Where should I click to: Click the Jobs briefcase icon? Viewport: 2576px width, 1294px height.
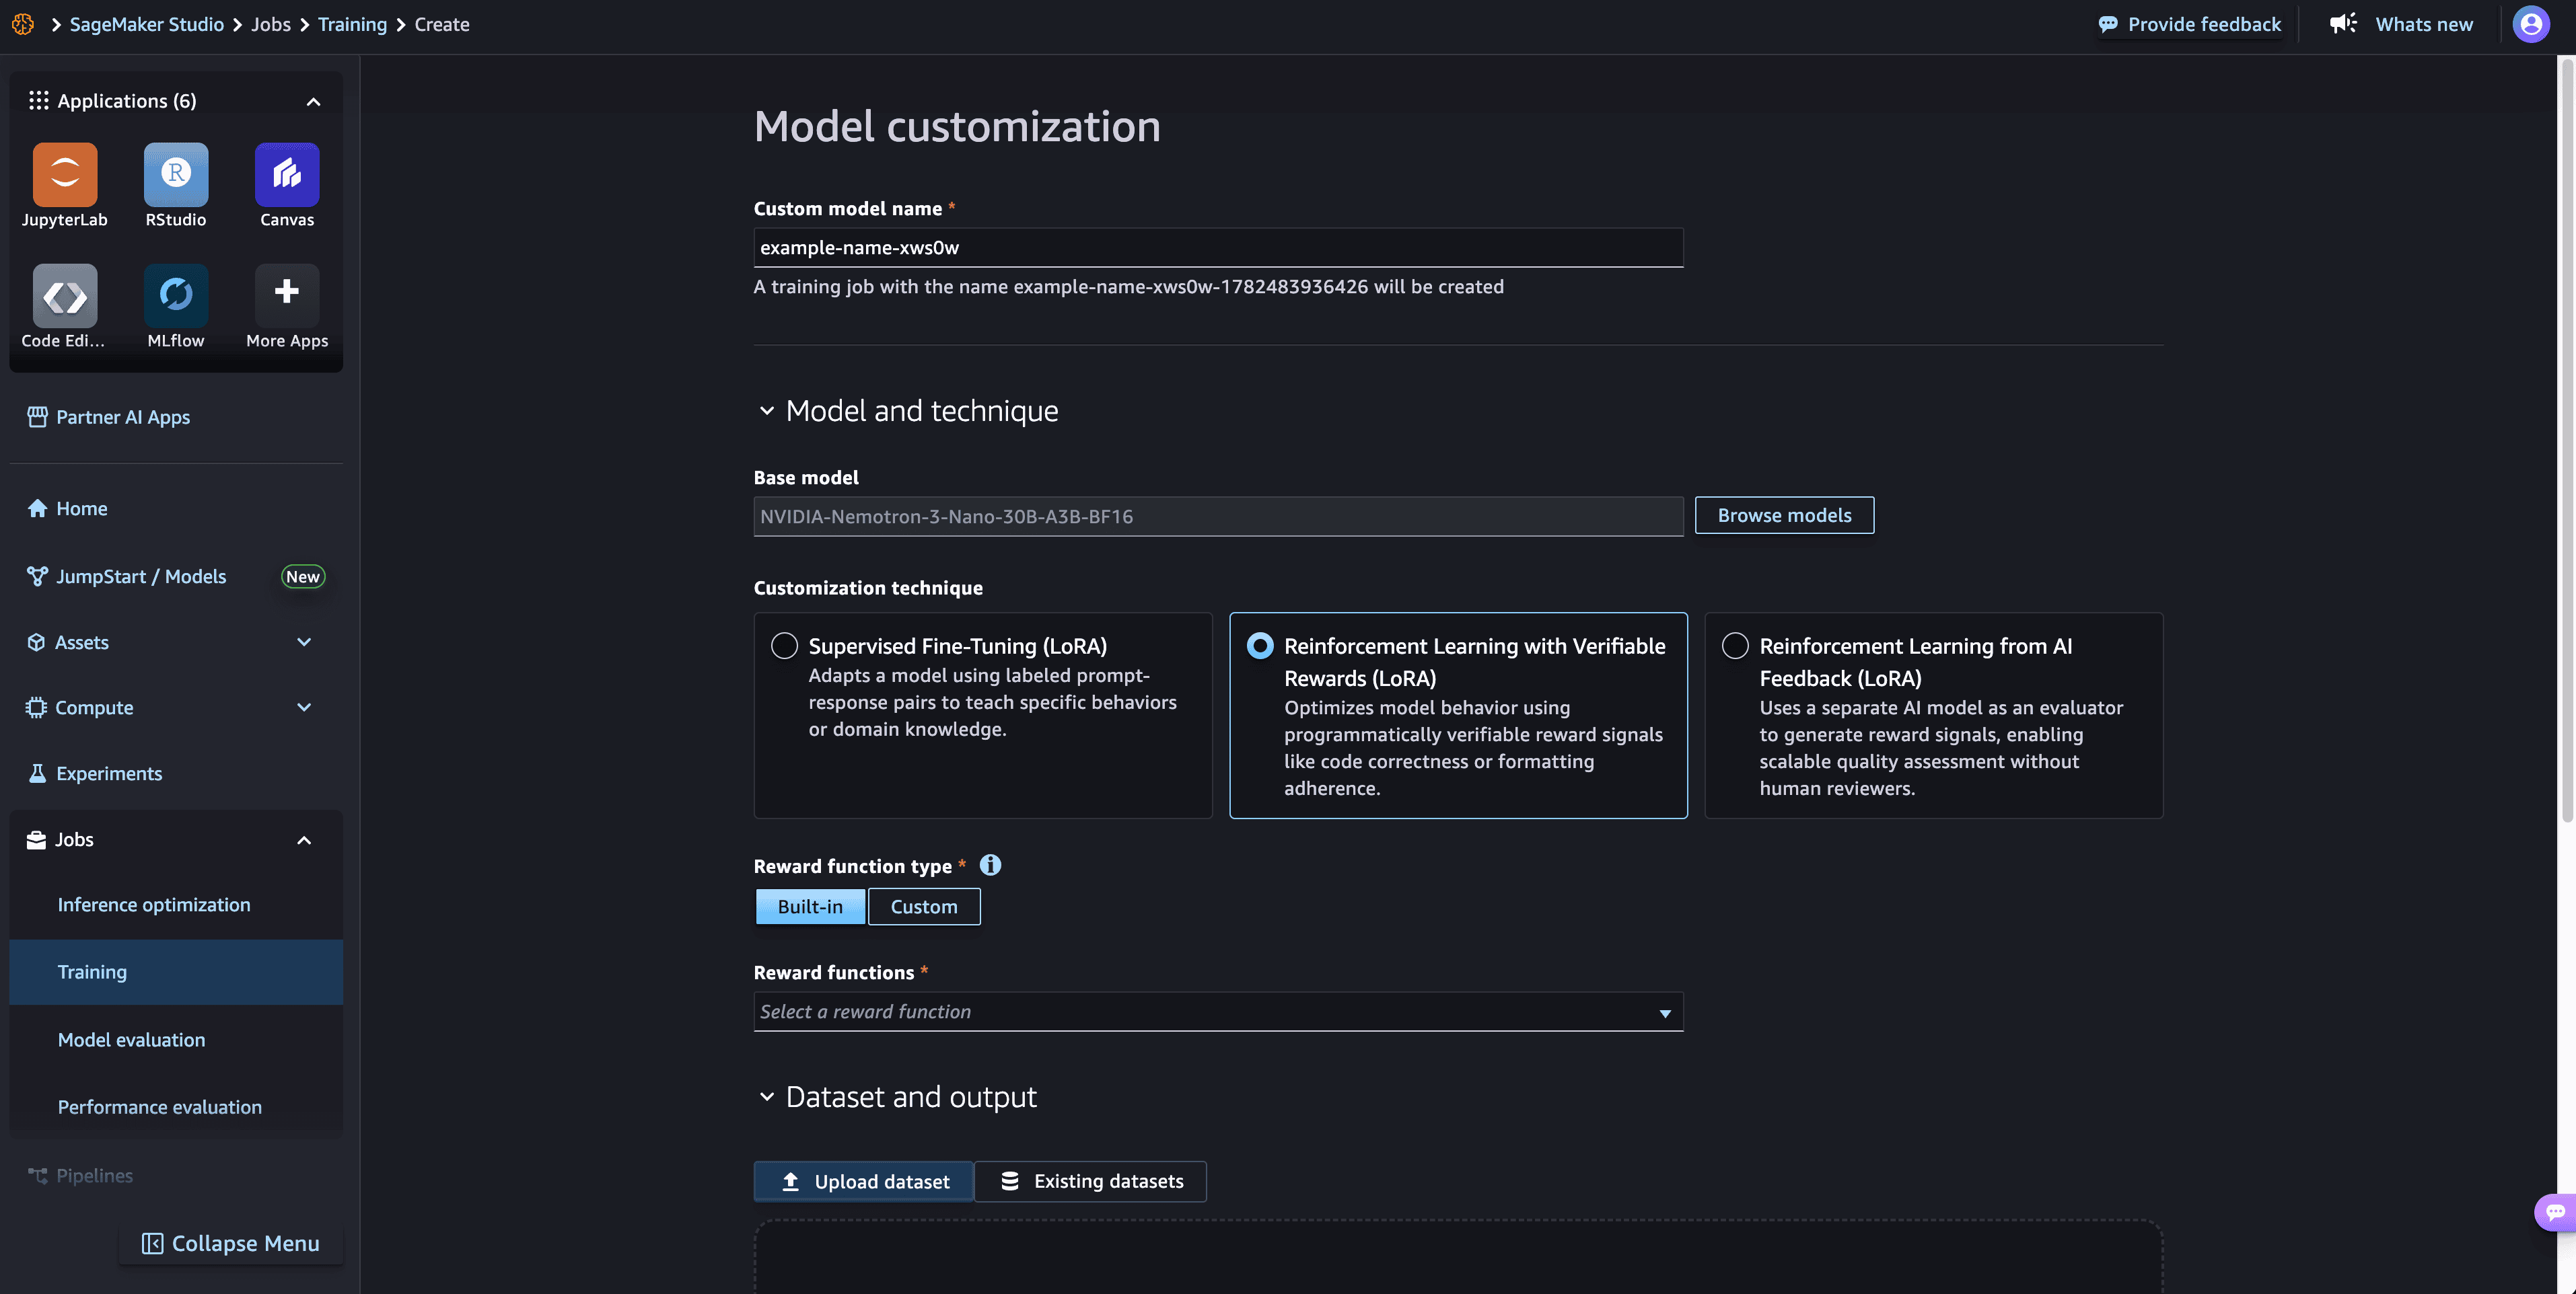(36, 840)
